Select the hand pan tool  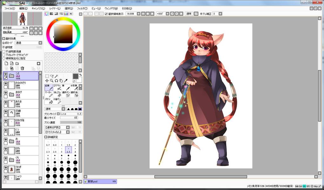click(61, 81)
